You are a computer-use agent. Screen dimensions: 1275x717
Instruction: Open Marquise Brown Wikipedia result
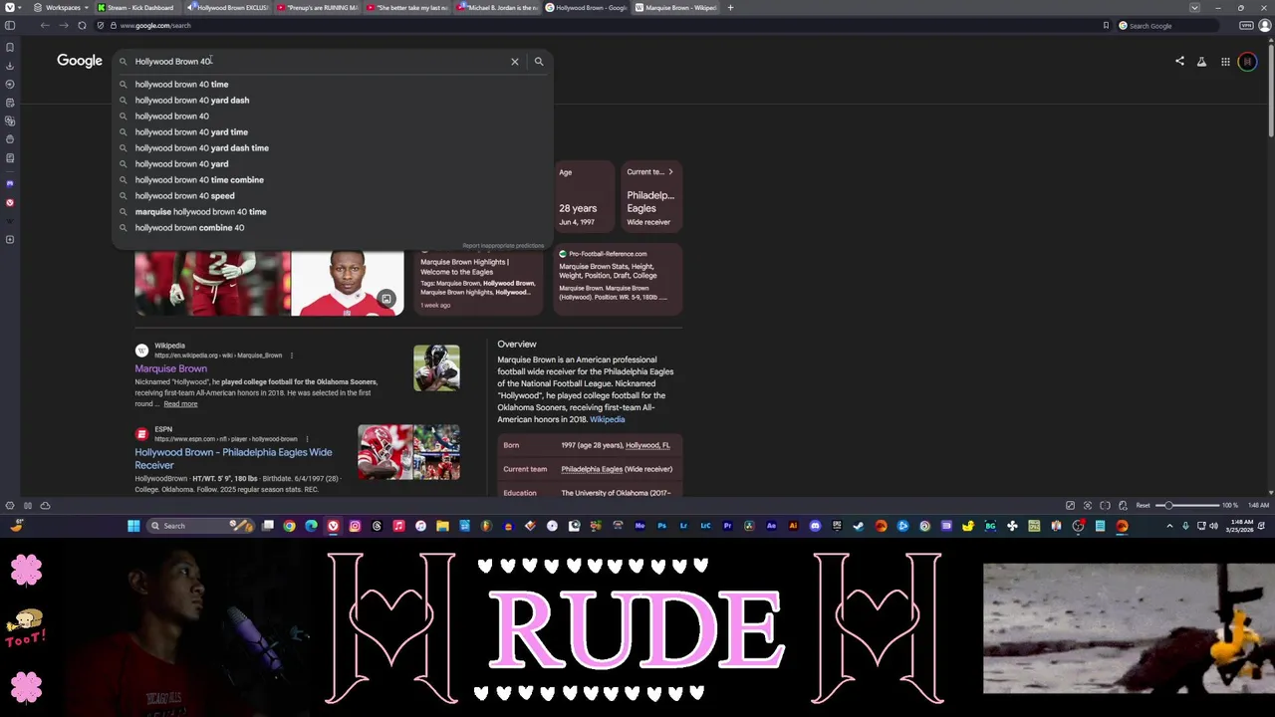coord(171,368)
